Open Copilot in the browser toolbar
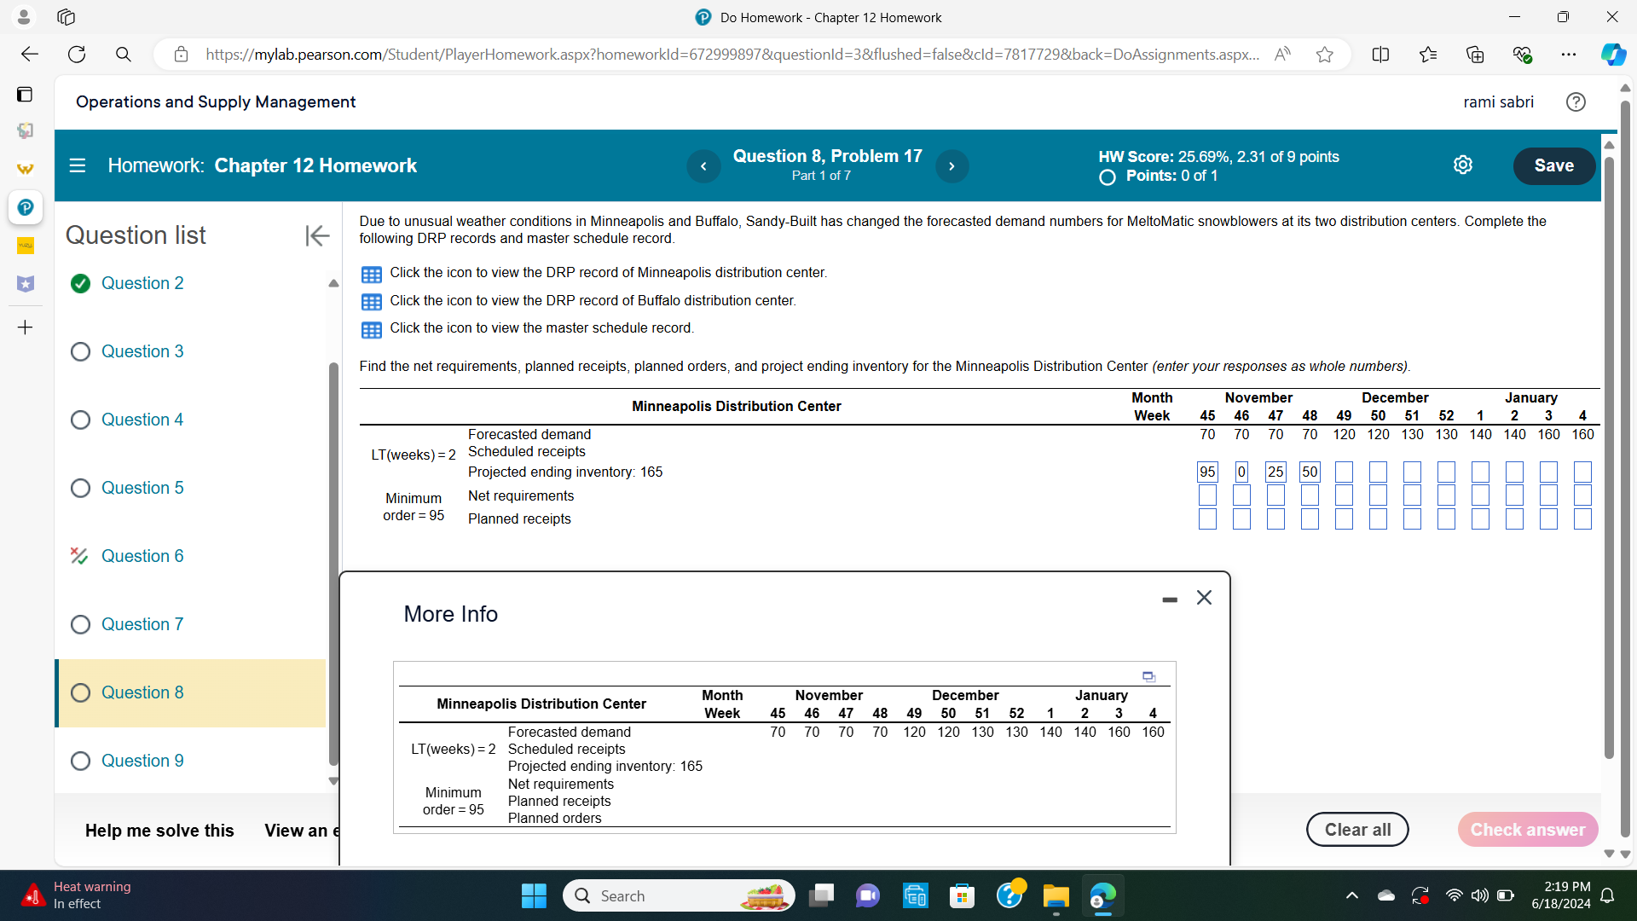The image size is (1637, 921). (1612, 54)
